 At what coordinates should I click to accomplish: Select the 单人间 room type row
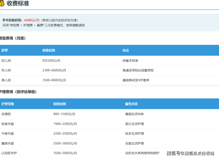pyautogui.click(x=6, y=80)
